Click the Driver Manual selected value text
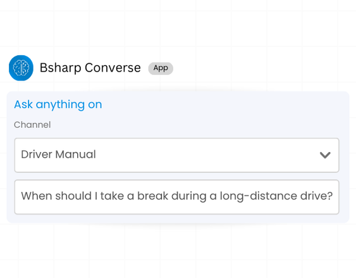This screenshot has height=278, width=356. tap(58, 155)
